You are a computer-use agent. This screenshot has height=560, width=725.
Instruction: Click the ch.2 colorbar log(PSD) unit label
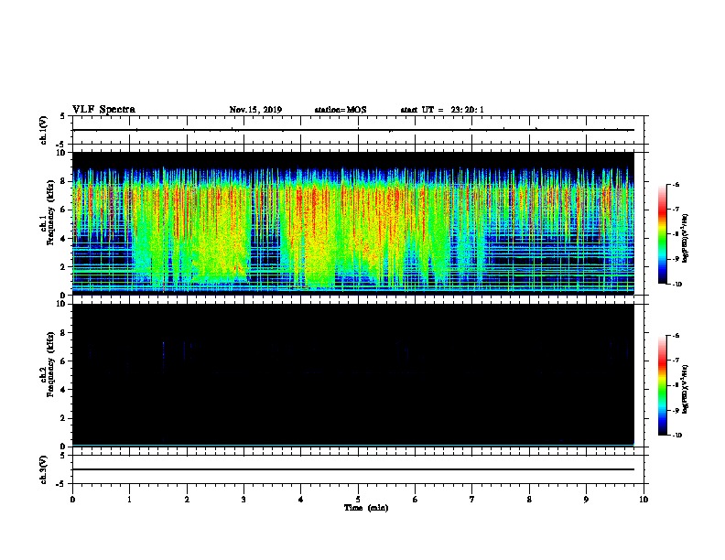point(685,389)
